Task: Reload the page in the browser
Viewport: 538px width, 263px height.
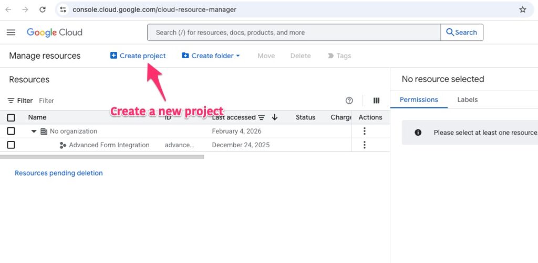Action: click(43, 9)
